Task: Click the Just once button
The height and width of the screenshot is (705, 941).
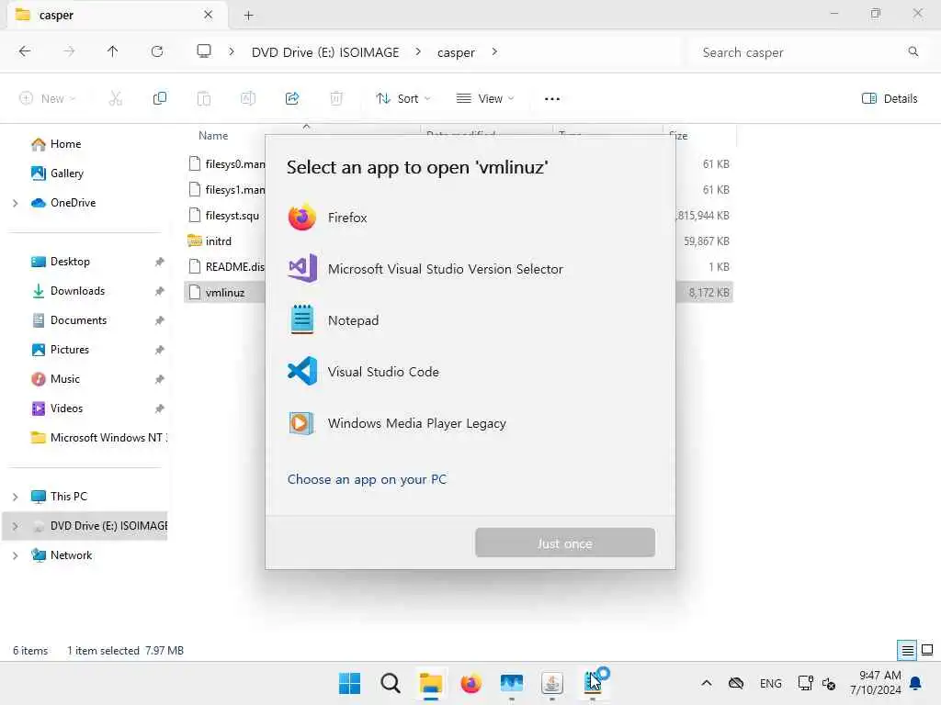Action: [565, 543]
